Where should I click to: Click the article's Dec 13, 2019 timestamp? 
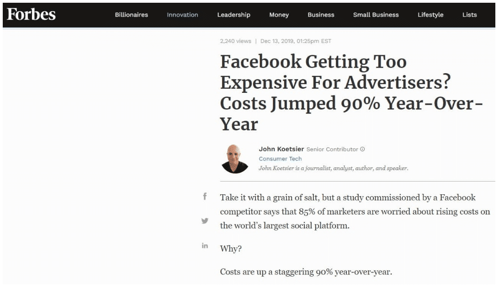(296, 41)
